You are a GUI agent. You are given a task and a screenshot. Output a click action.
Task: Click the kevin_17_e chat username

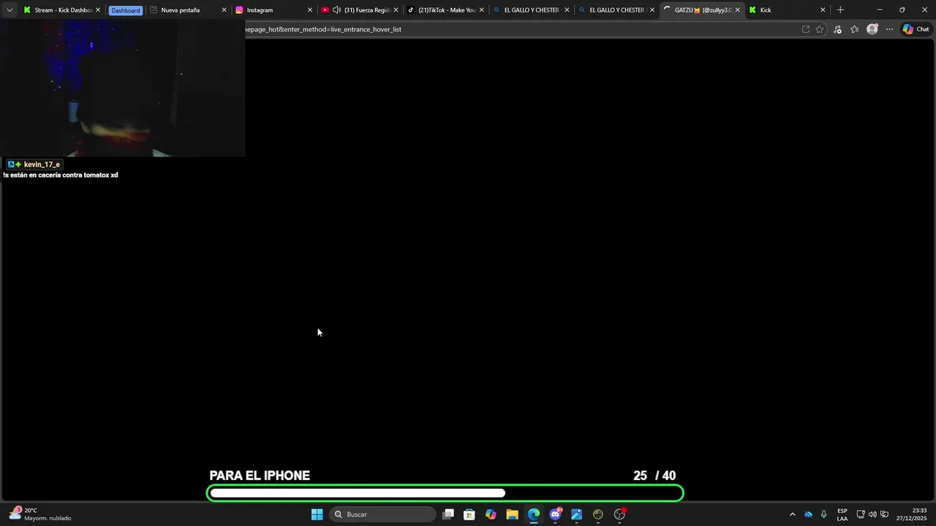42,164
